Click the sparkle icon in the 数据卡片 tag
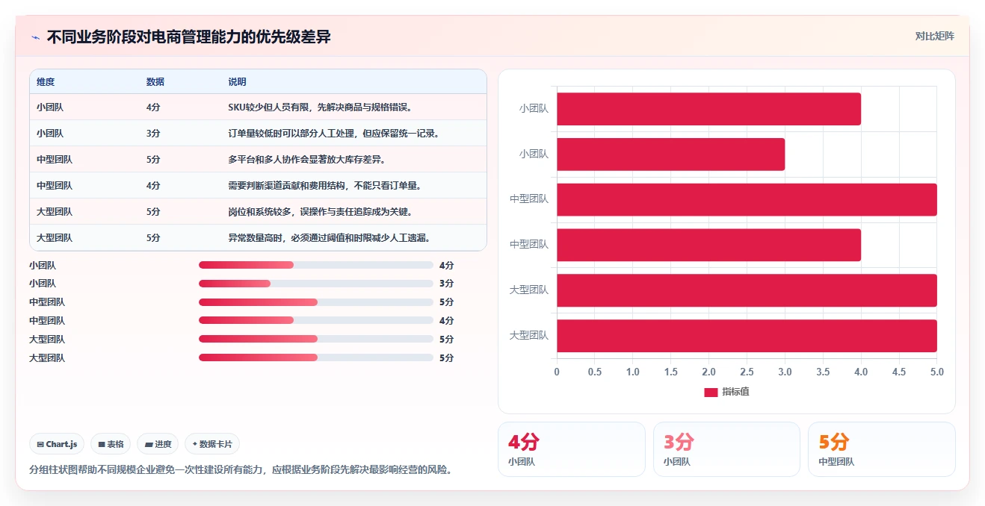985x506 pixels. 194,444
